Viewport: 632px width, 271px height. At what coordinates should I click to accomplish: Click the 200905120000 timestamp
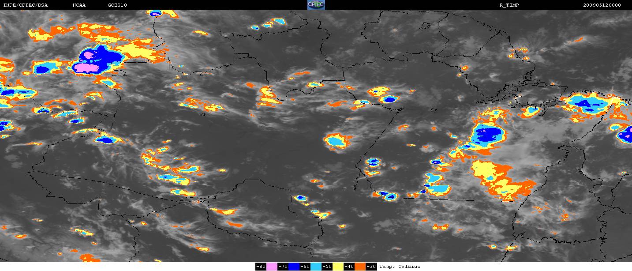pyautogui.click(x=602, y=5)
